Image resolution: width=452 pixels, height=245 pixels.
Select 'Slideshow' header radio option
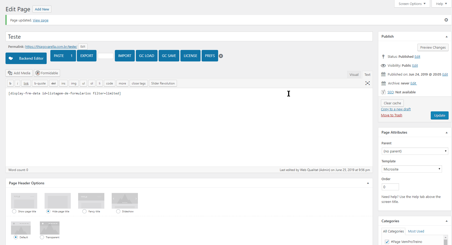click(x=118, y=211)
